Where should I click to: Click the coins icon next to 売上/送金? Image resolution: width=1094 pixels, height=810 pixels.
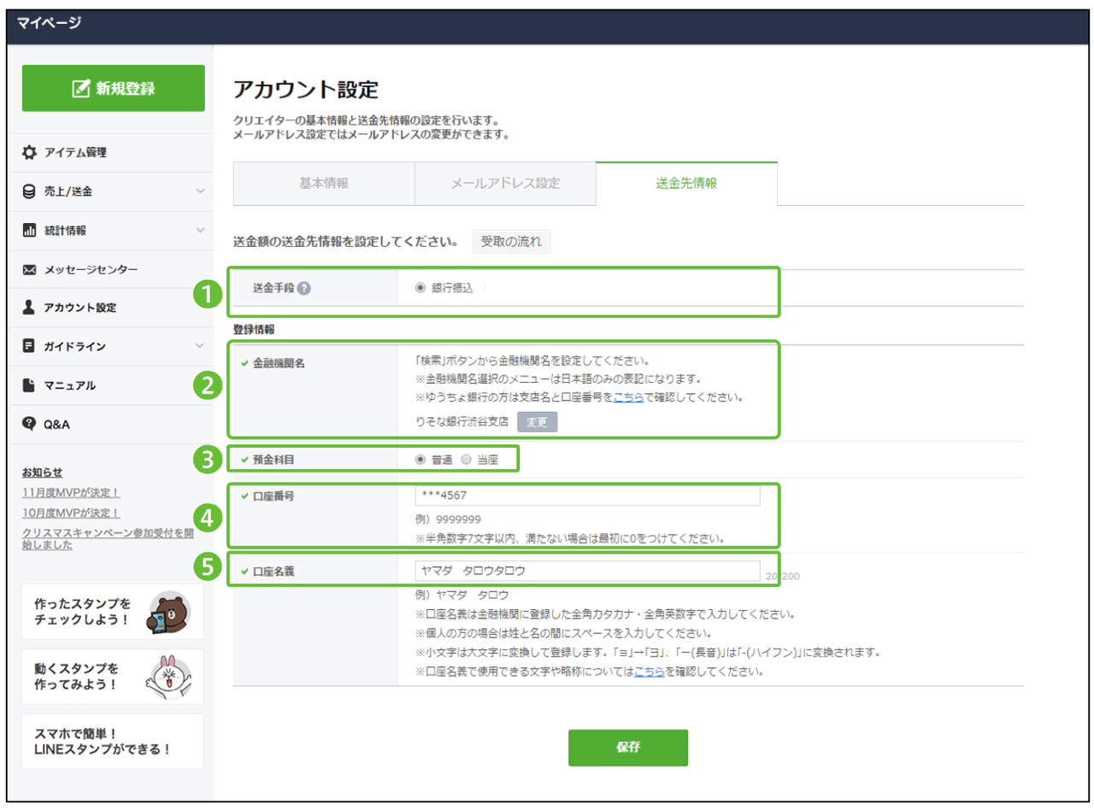coord(29,191)
